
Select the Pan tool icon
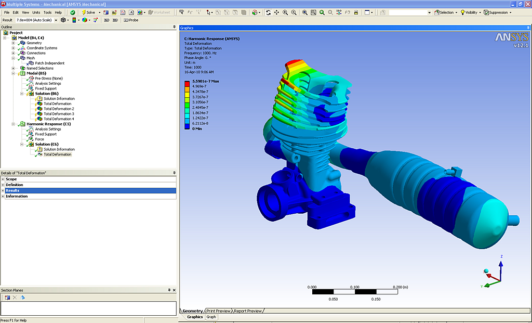tap(276, 12)
